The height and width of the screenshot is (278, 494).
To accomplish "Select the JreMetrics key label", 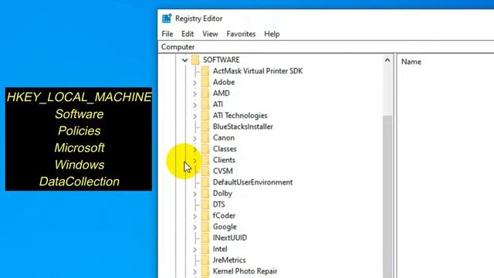I will pos(229,259).
